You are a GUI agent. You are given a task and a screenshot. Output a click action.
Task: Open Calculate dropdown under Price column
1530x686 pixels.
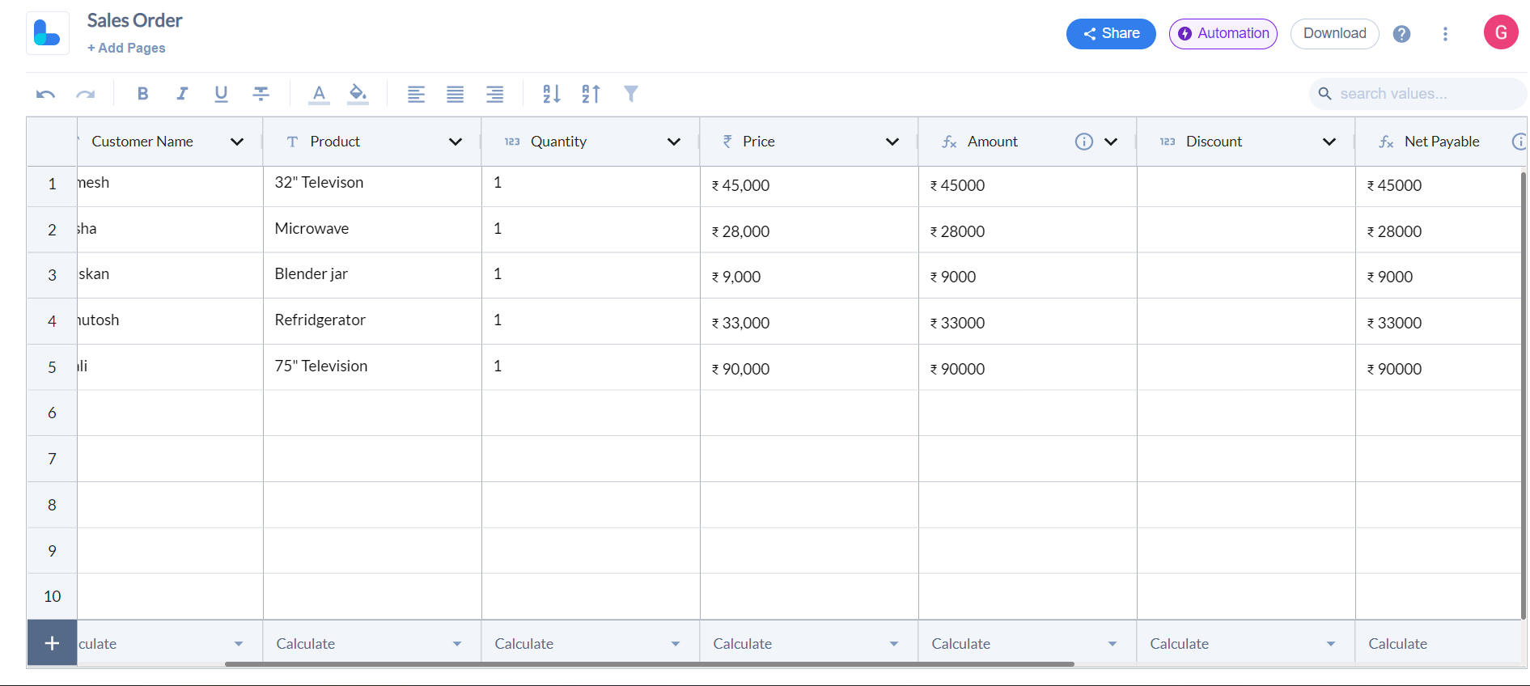809,644
